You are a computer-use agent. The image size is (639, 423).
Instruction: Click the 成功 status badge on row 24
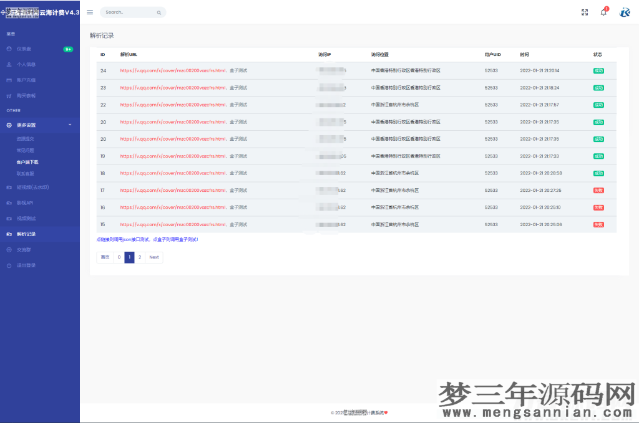[598, 70]
